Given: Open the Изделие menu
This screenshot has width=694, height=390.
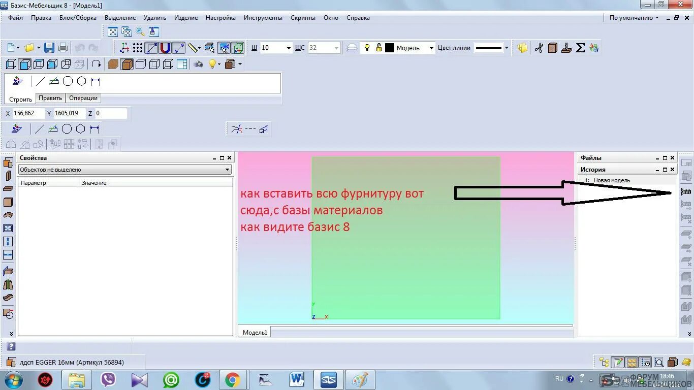Looking at the screenshot, I should click(186, 17).
